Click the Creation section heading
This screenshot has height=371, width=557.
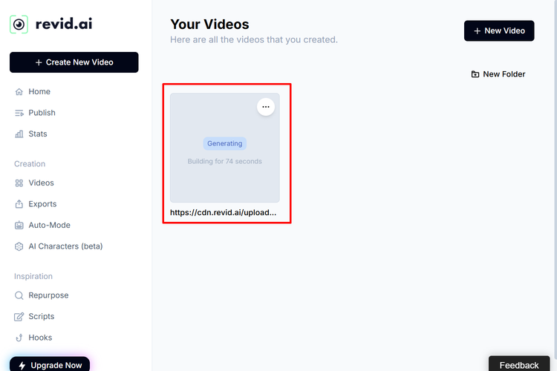[30, 164]
